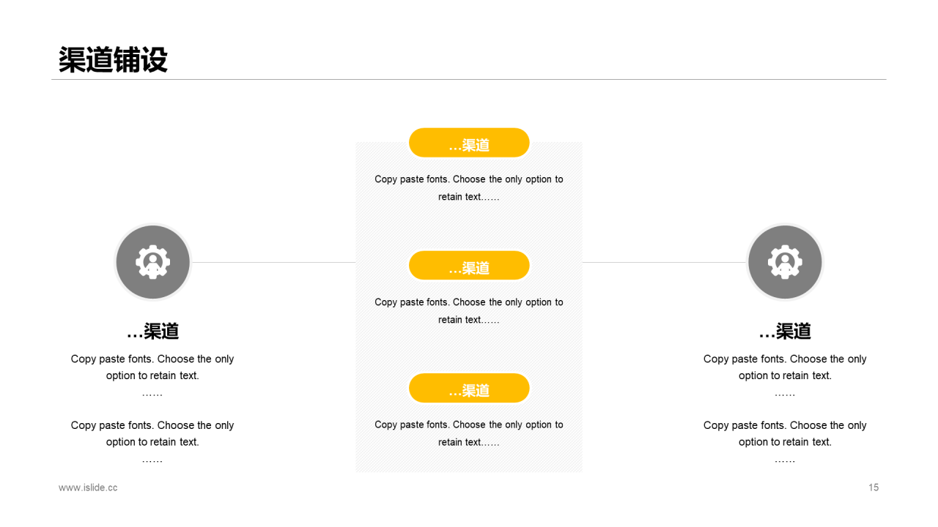938x527 pixels.
Task: Click the slide page number 15
Action: point(874,487)
